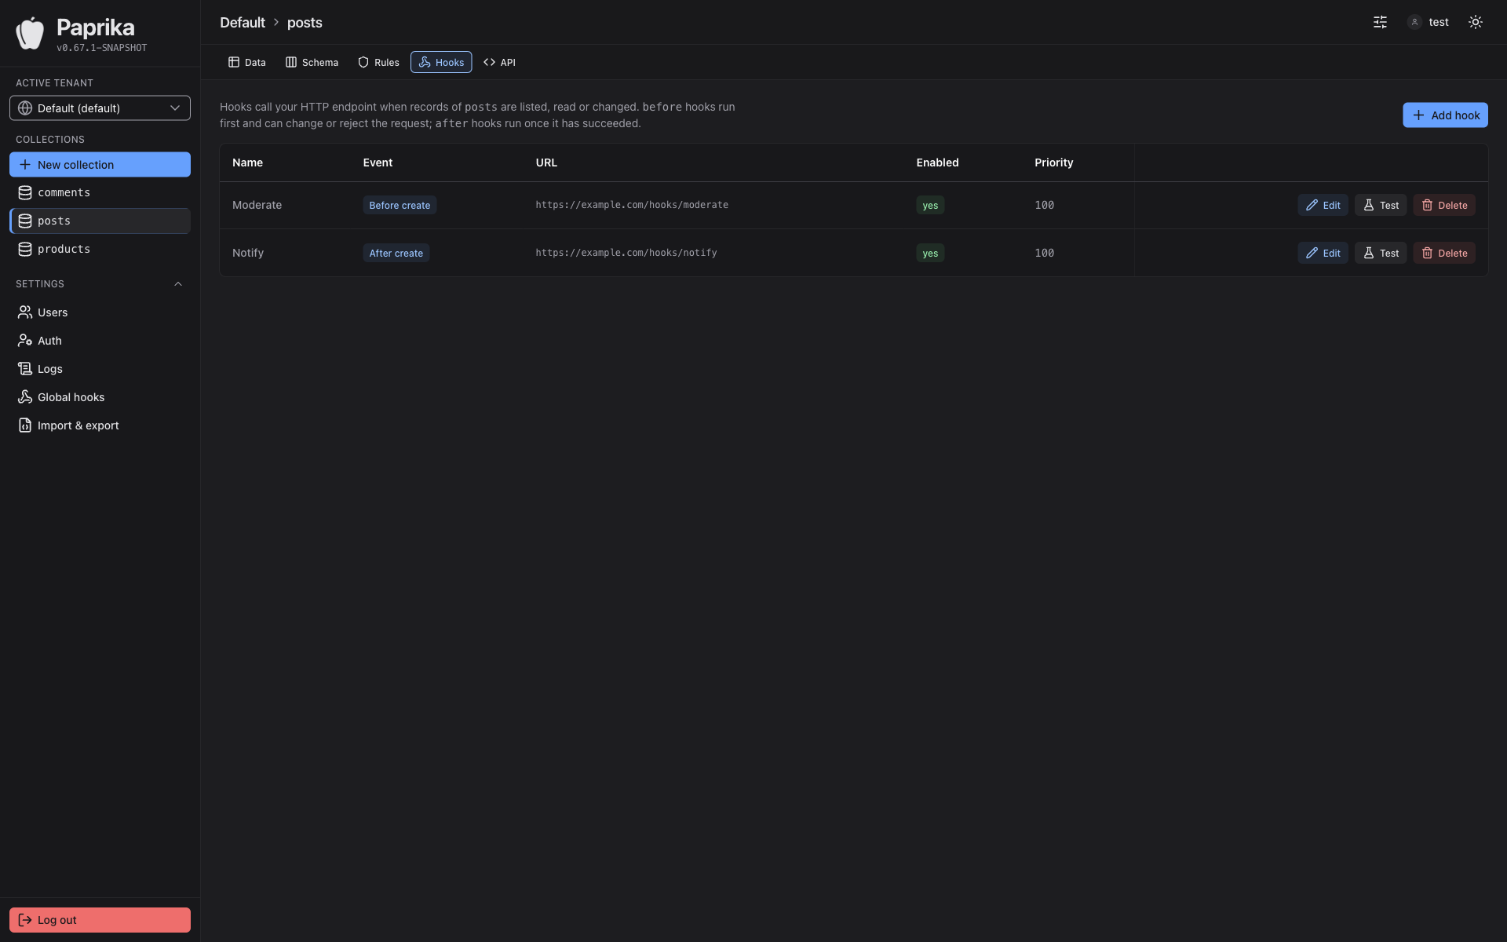
Task: Switch to the Schema tab
Action: tap(312, 62)
